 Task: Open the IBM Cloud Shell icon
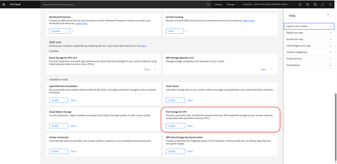(308, 4)
